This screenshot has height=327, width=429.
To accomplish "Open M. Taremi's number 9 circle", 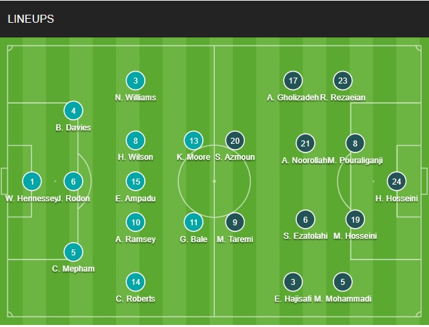I will pyautogui.click(x=235, y=222).
